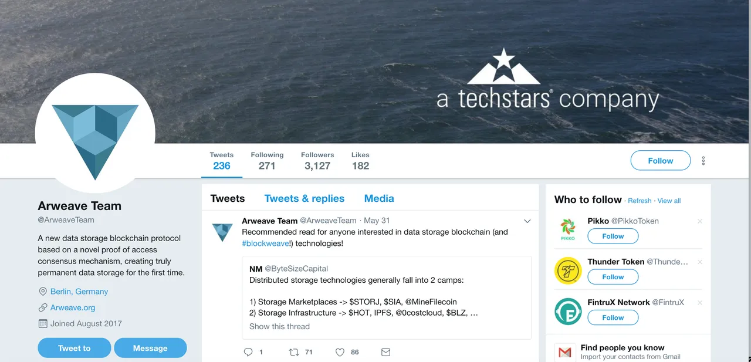The image size is (751, 362).
Task: Dismiss the Pikko follow suggestion
Action: 699,221
